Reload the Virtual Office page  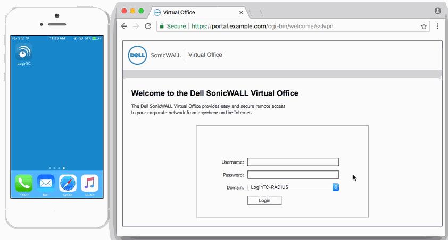148,26
